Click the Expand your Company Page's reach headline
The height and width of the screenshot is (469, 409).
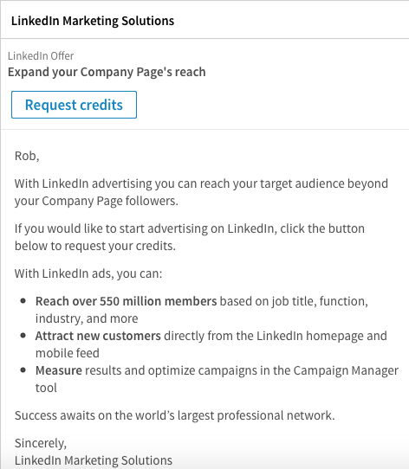pos(107,73)
